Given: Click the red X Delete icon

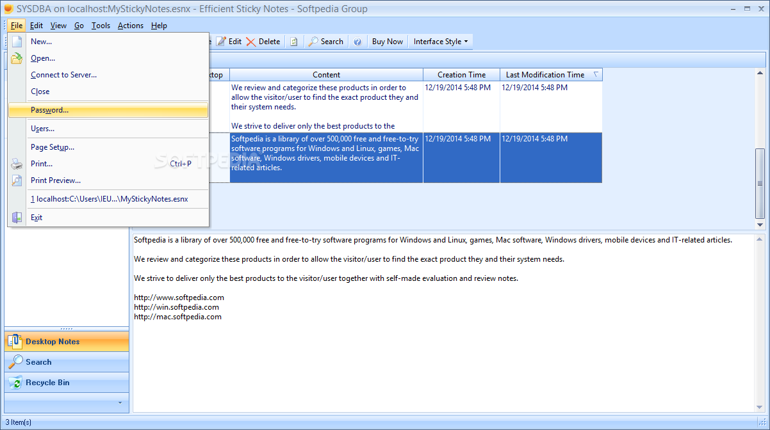Looking at the screenshot, I should pyautogui.click(x=250, y=42).
